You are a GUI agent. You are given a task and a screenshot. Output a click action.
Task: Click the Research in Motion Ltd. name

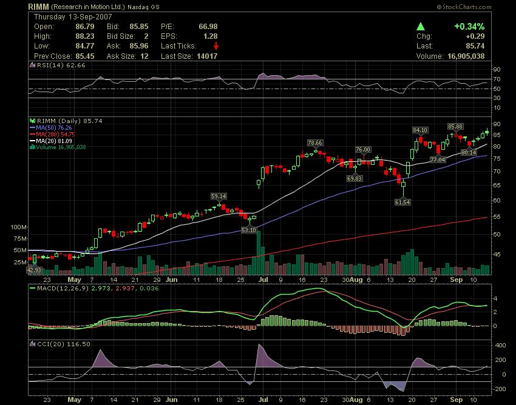coord(88,7)
